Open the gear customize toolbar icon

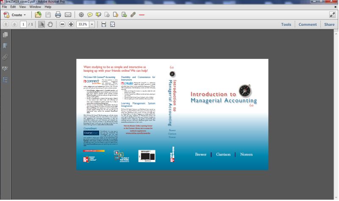tap(81, 15)
